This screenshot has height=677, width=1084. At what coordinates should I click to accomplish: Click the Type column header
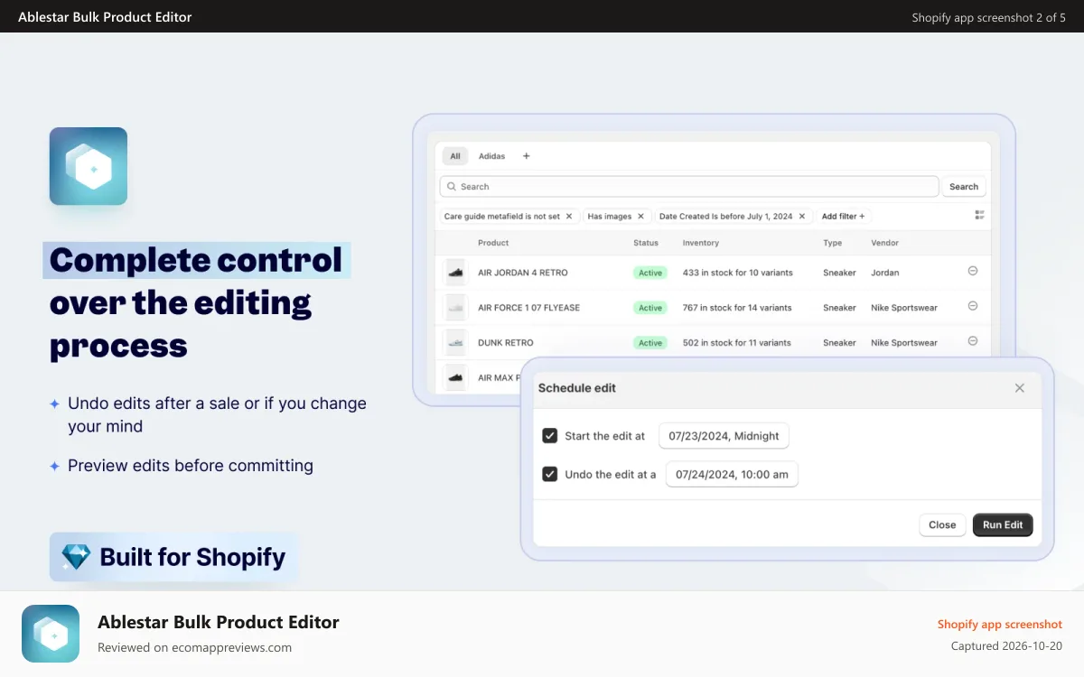(832, 243)
